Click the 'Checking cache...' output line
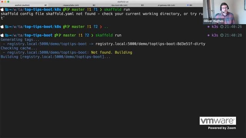This screenshot has height=138, width=246. click(x=19, y=48)
